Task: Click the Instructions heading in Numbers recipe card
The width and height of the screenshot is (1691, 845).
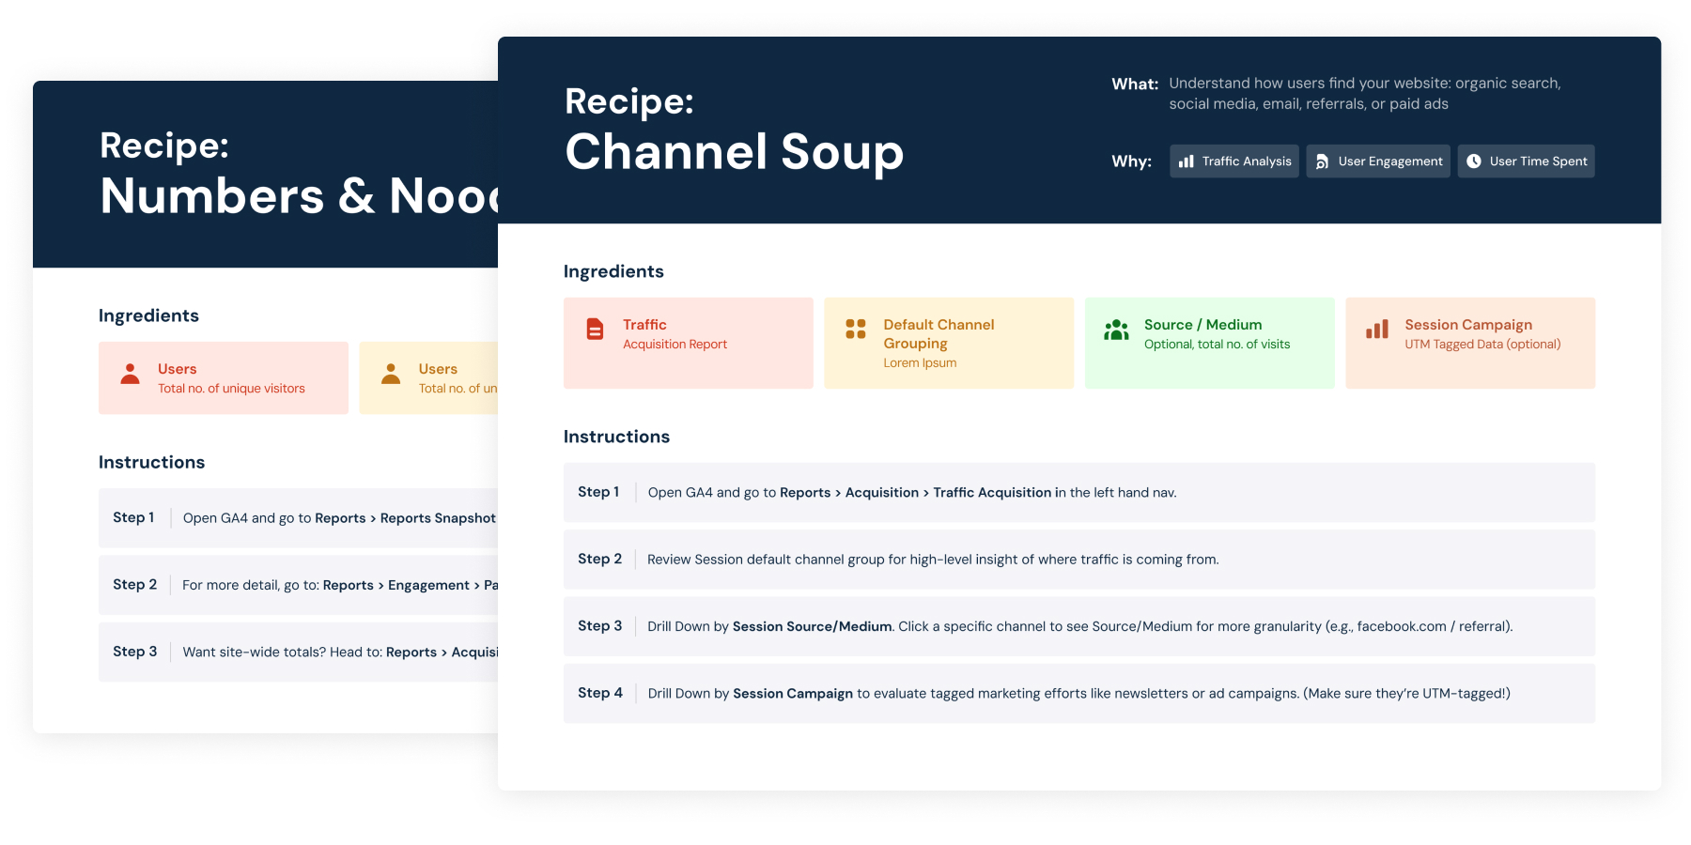Action: (151, 462)
